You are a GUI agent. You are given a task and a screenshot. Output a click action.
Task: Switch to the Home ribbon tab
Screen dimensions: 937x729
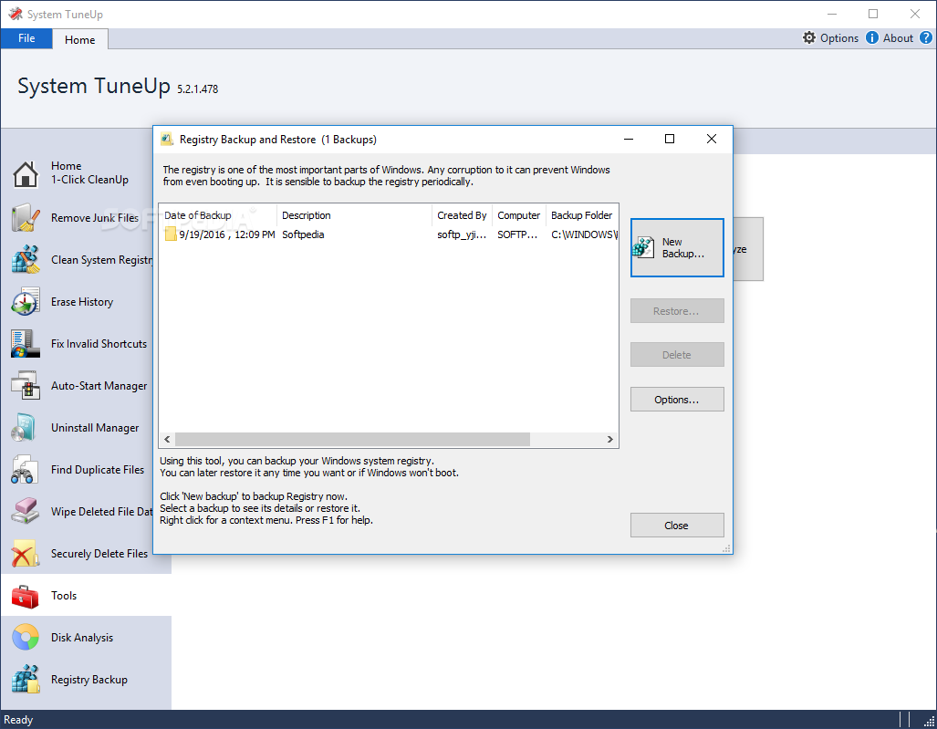tap(80, 39)
